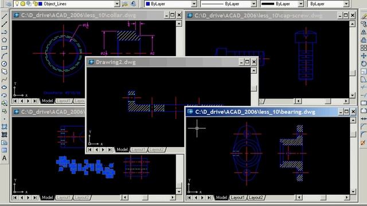Select the Rotate tool

tap(364, 64)
